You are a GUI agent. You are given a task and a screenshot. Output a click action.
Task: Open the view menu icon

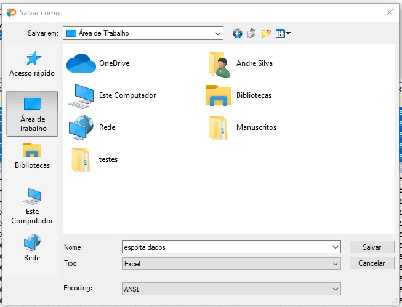(283, 33)
